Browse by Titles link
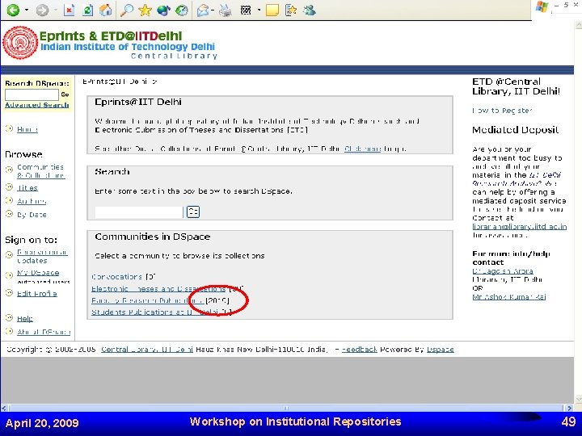Viewport: 582px width, 436px height. [x=27, y=187]
